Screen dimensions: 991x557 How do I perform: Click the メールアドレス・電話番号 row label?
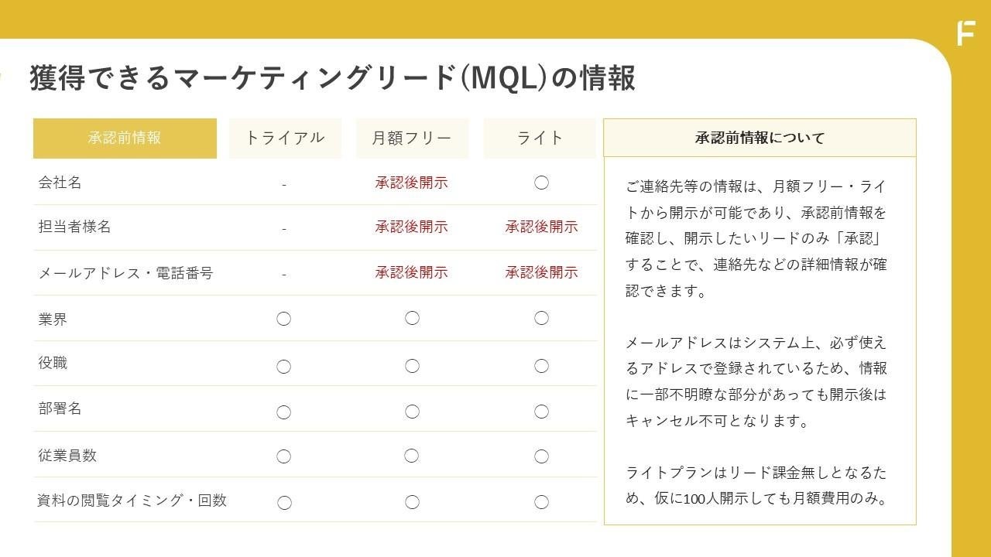[125, 273]
